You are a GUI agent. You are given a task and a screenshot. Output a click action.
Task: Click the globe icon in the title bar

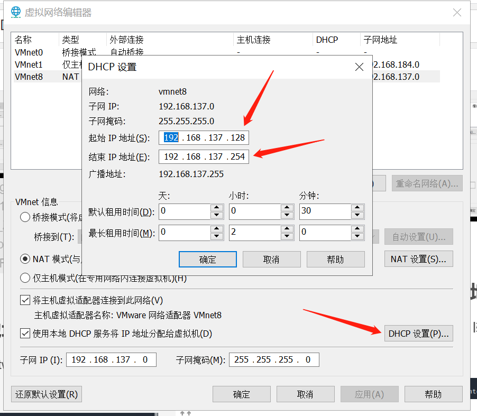(x=15, y=12)
